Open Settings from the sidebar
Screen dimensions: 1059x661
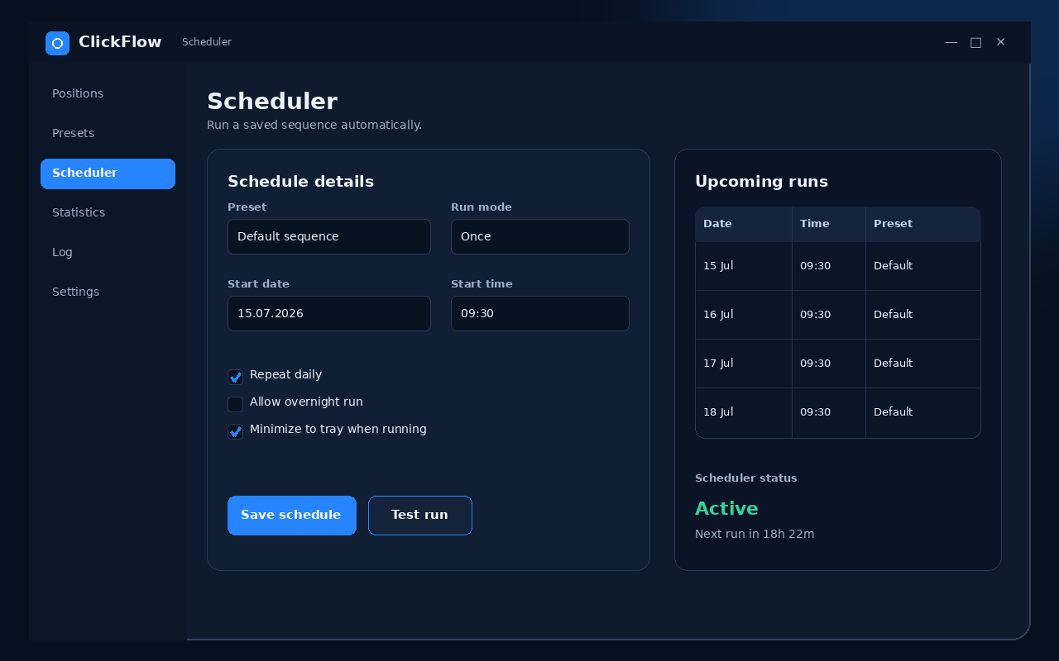[108, 292]
